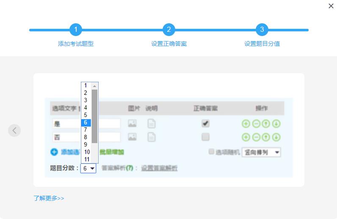
Task: Go to step 3 设置题目分值
Action: coord(262,30)
